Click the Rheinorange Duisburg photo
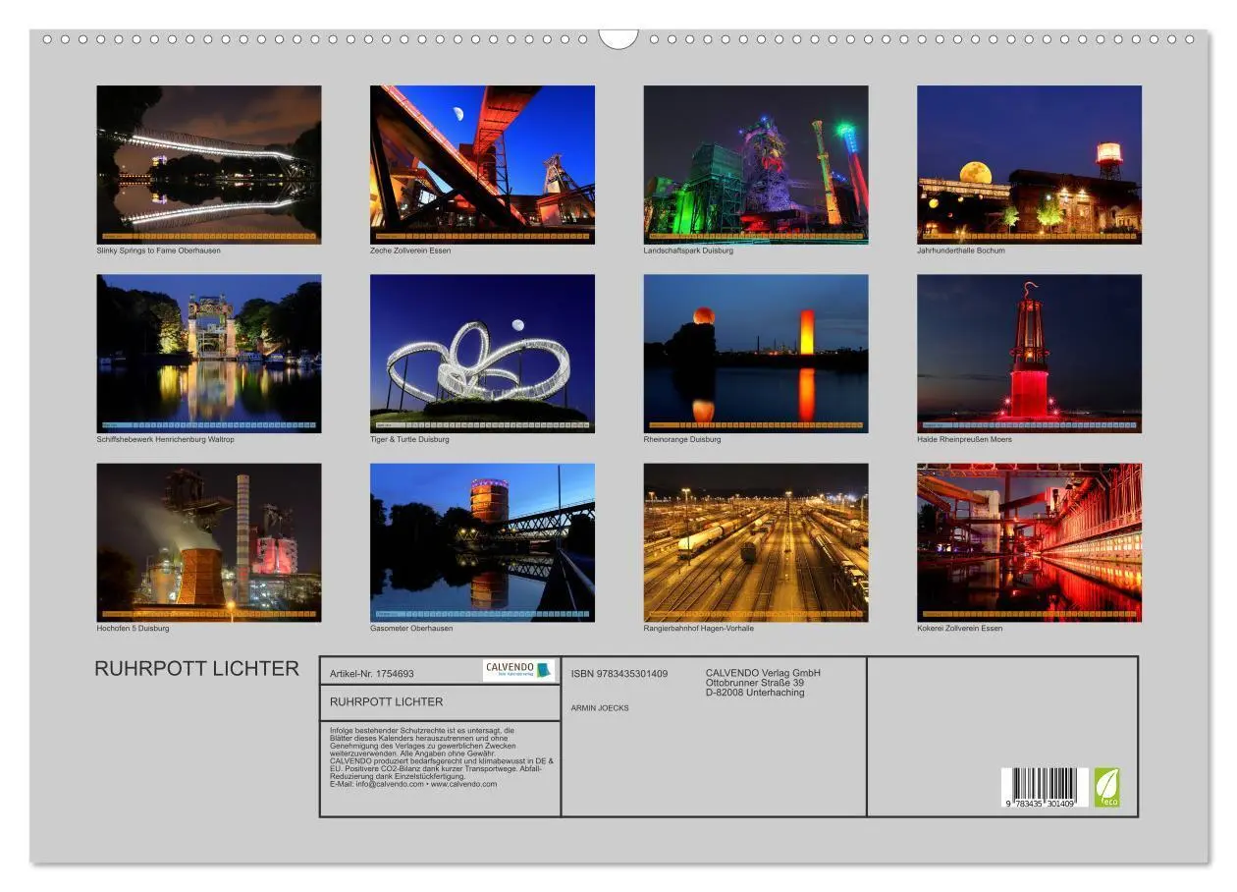Viewport: 1237px width, 892px height. [x=756, y=354]
